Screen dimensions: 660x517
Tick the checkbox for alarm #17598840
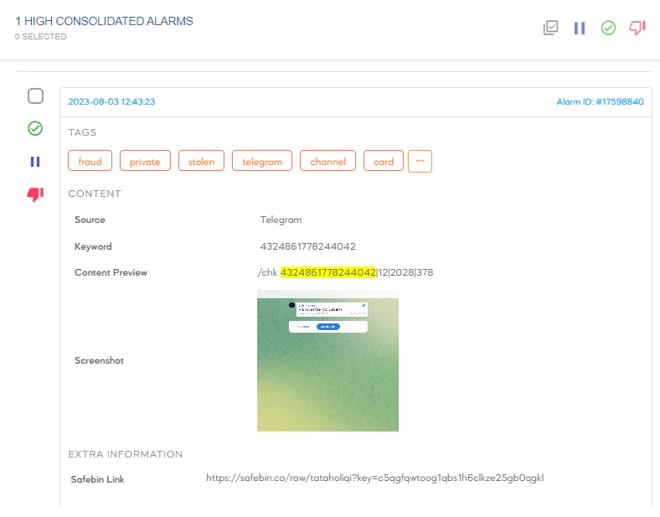click(35, 96)
